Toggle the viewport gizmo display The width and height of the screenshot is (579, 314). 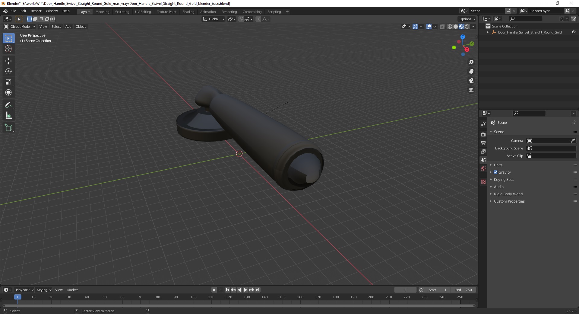click(x=415, y=27)
